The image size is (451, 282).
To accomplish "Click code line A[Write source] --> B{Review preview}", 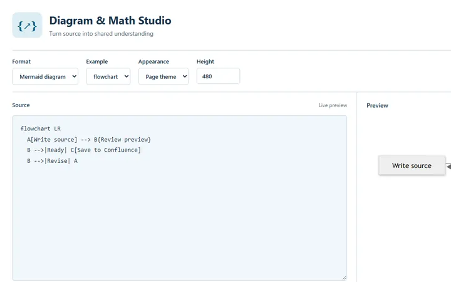I will point(89,140).
